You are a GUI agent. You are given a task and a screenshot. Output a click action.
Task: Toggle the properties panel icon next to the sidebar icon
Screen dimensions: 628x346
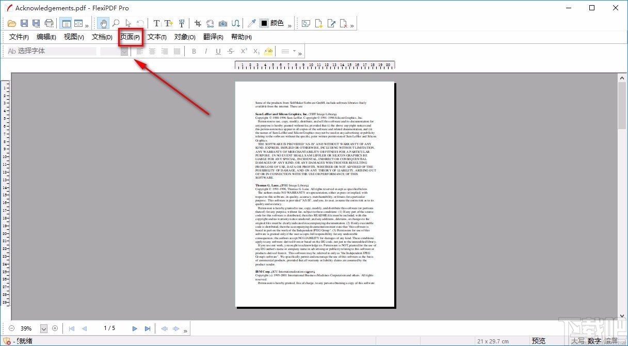pyautogui.click(x=78, y=23)
